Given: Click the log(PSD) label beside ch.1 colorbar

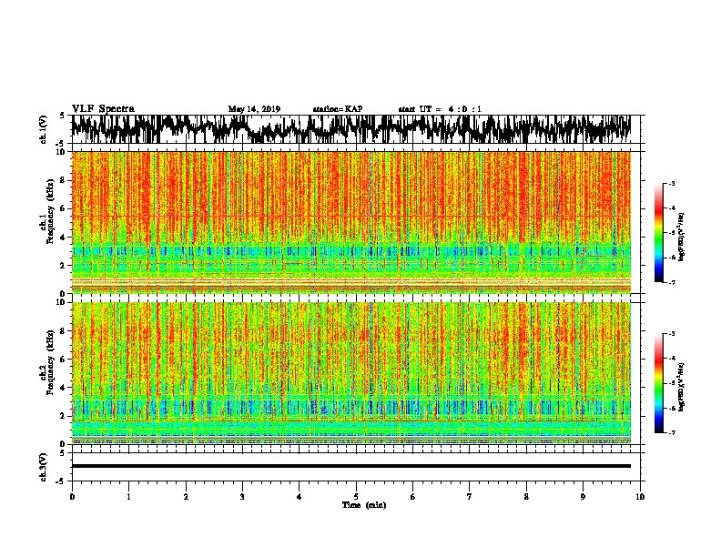Looking at the screenshot, I should (682, 237).
